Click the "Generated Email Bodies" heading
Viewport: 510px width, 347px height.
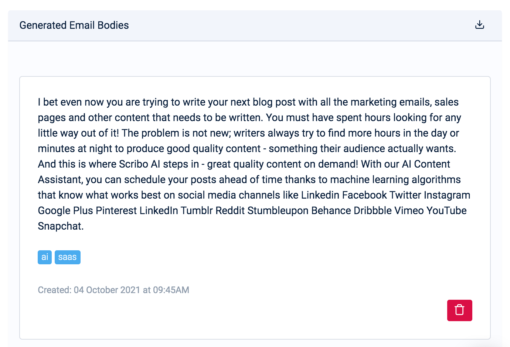click(x=74, y=25)
